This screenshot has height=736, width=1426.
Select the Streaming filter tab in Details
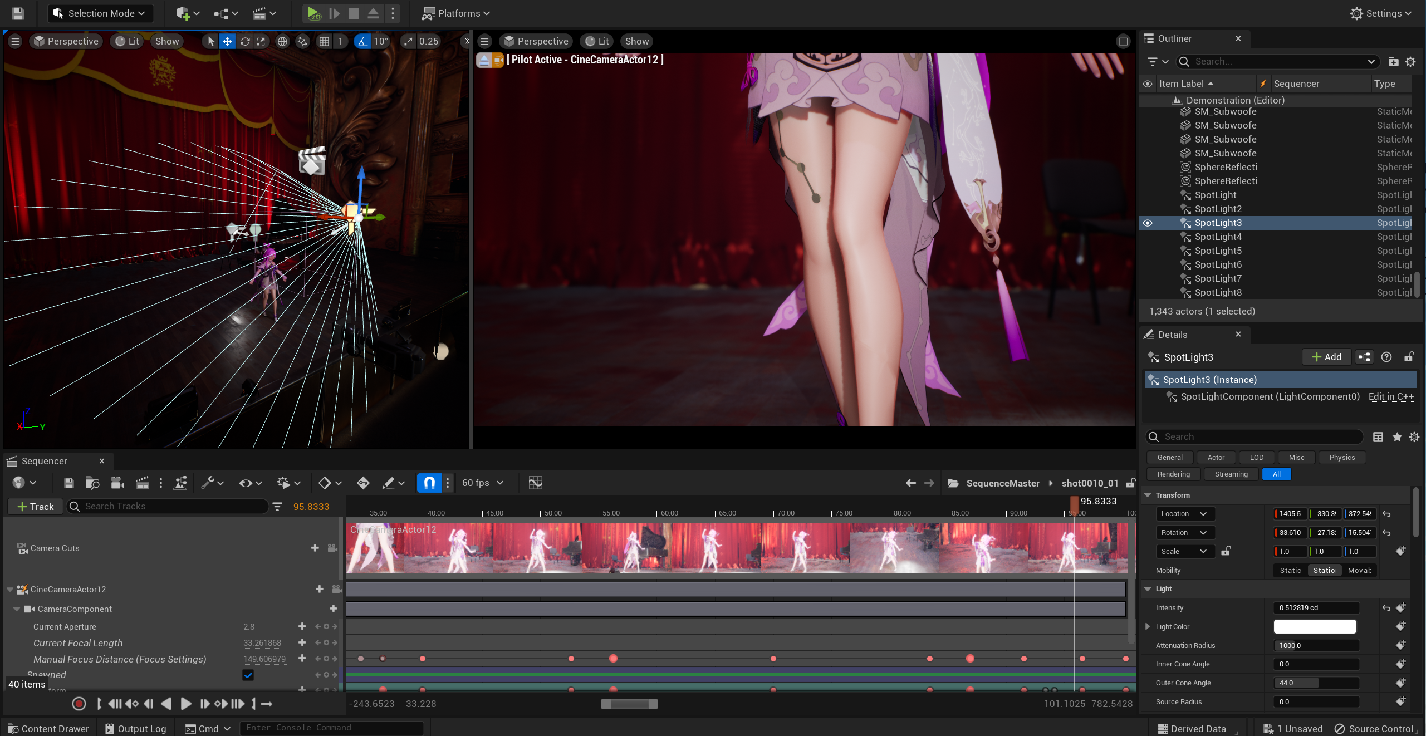(x=1231, y=474)
